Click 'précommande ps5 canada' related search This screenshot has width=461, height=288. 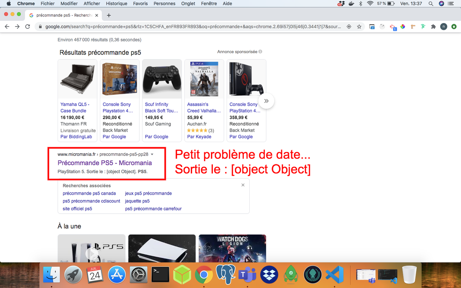pos(89,194)
